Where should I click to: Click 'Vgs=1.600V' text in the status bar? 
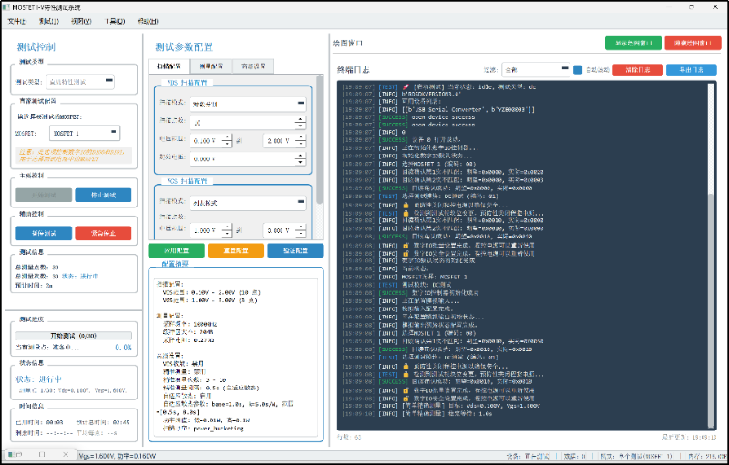point(96,456)
